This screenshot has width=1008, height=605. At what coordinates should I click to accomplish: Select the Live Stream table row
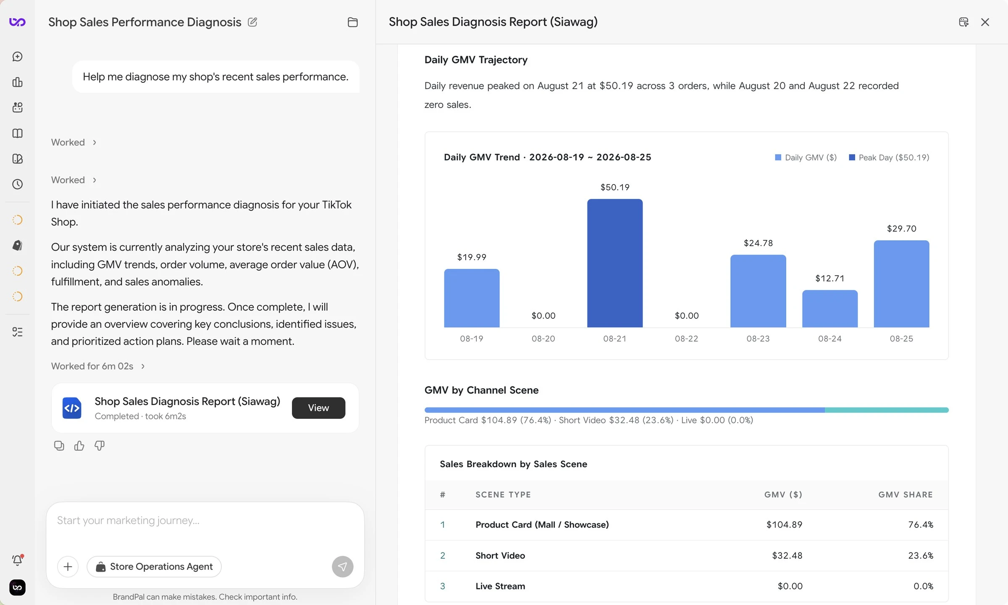click(x=686, y=587)
